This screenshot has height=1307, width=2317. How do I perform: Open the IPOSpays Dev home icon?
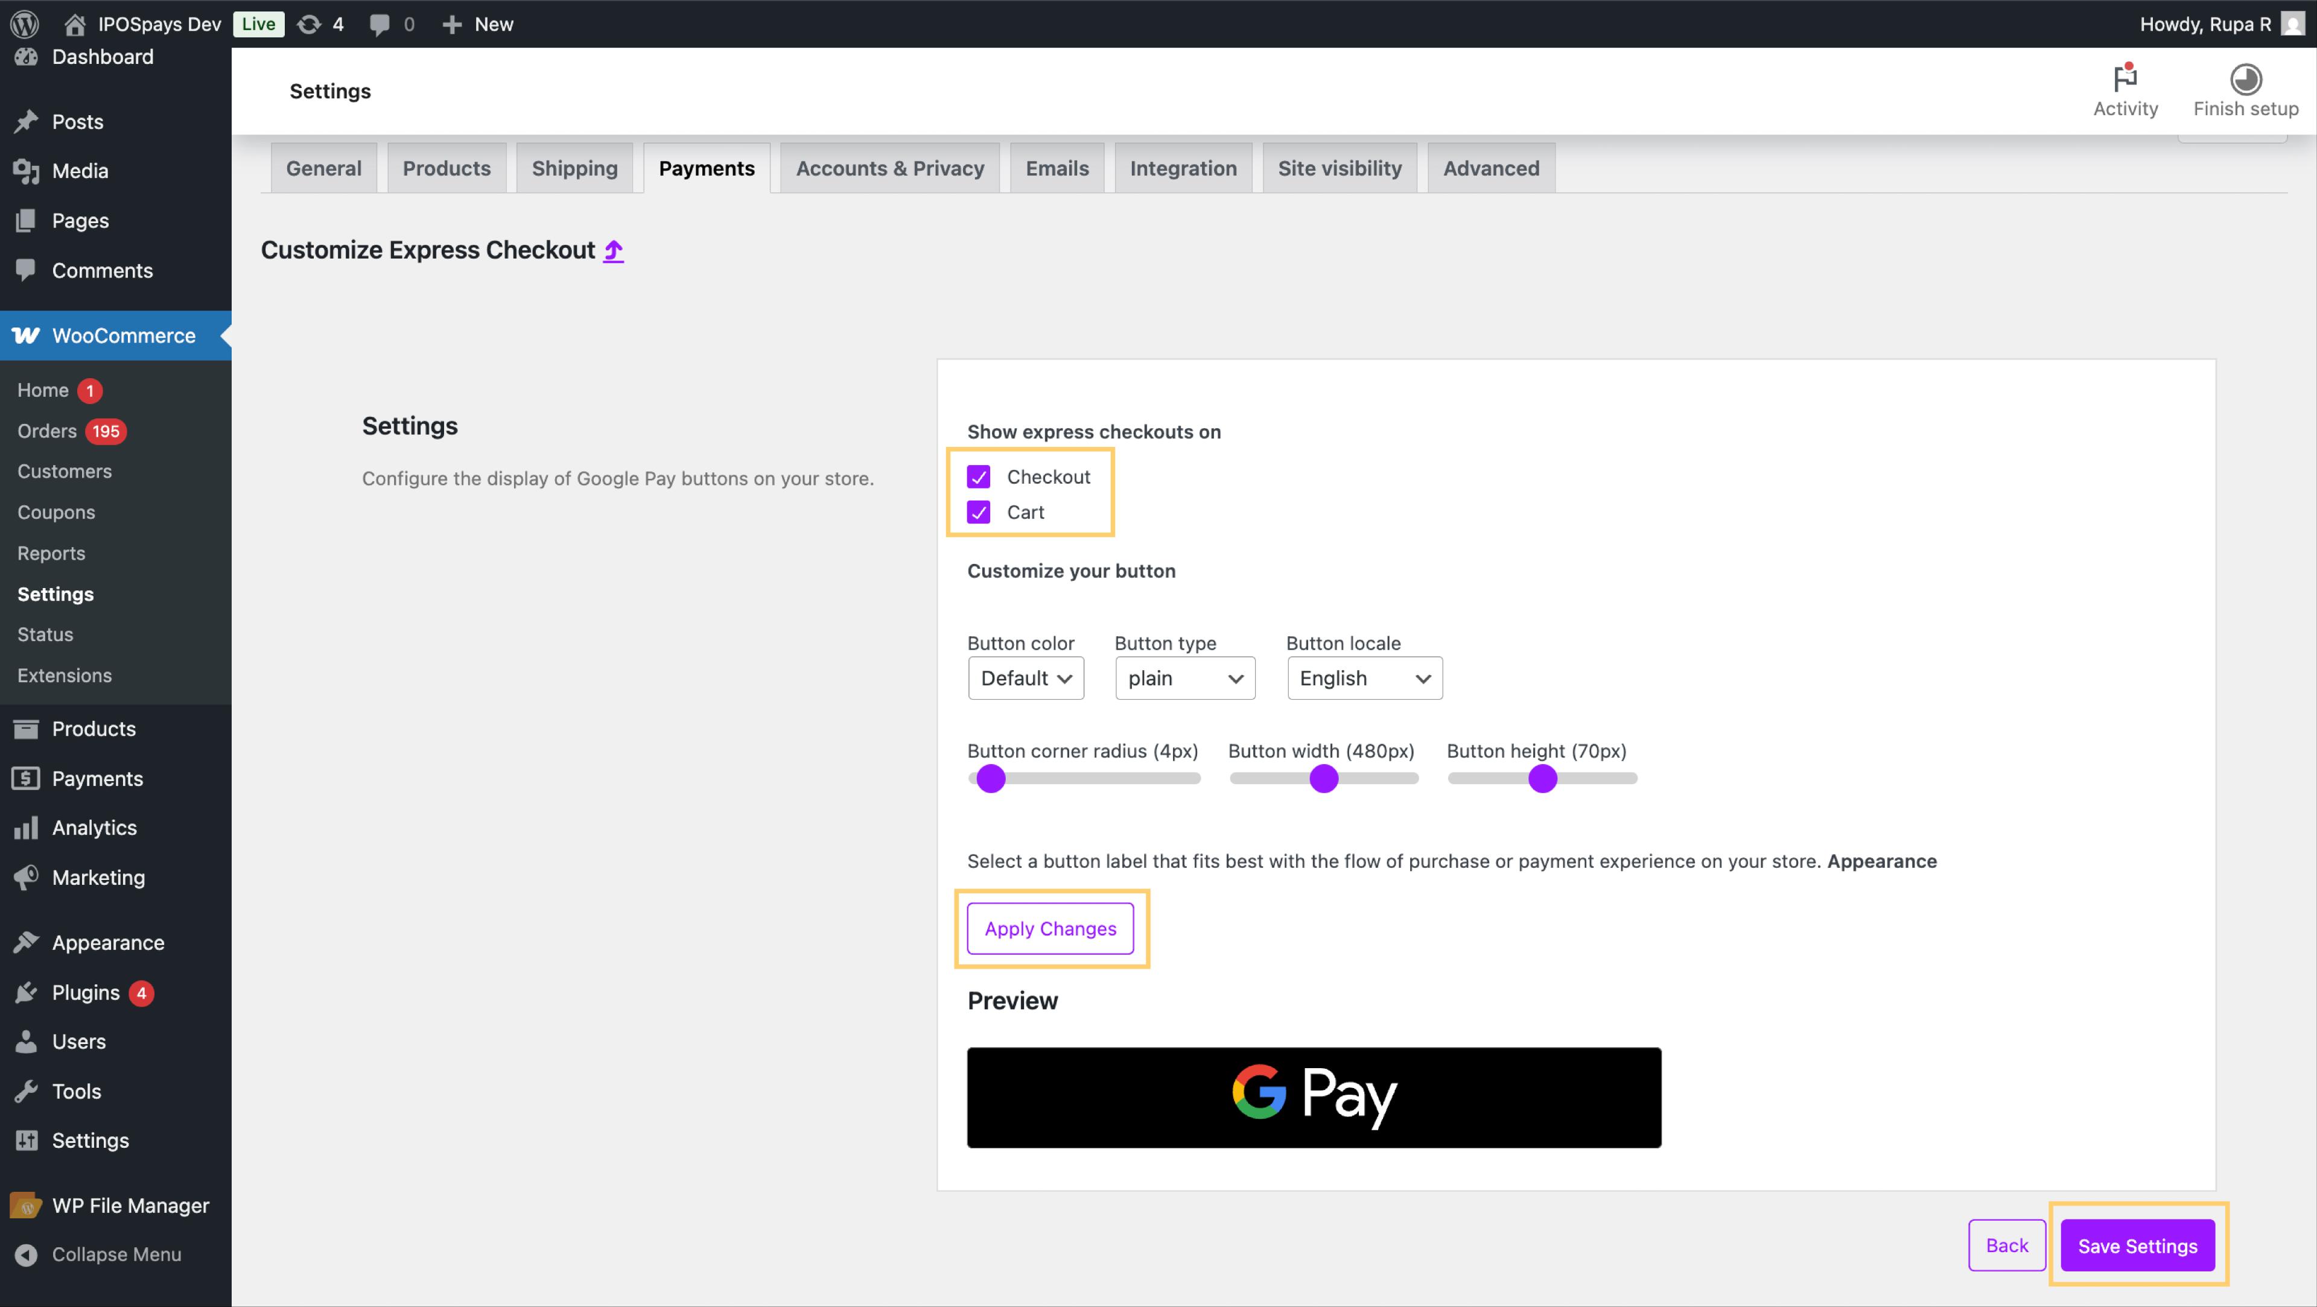click(75, 24)
